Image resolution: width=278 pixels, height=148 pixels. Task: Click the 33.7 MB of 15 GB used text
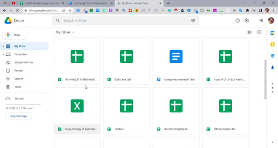tap(19, 108)
